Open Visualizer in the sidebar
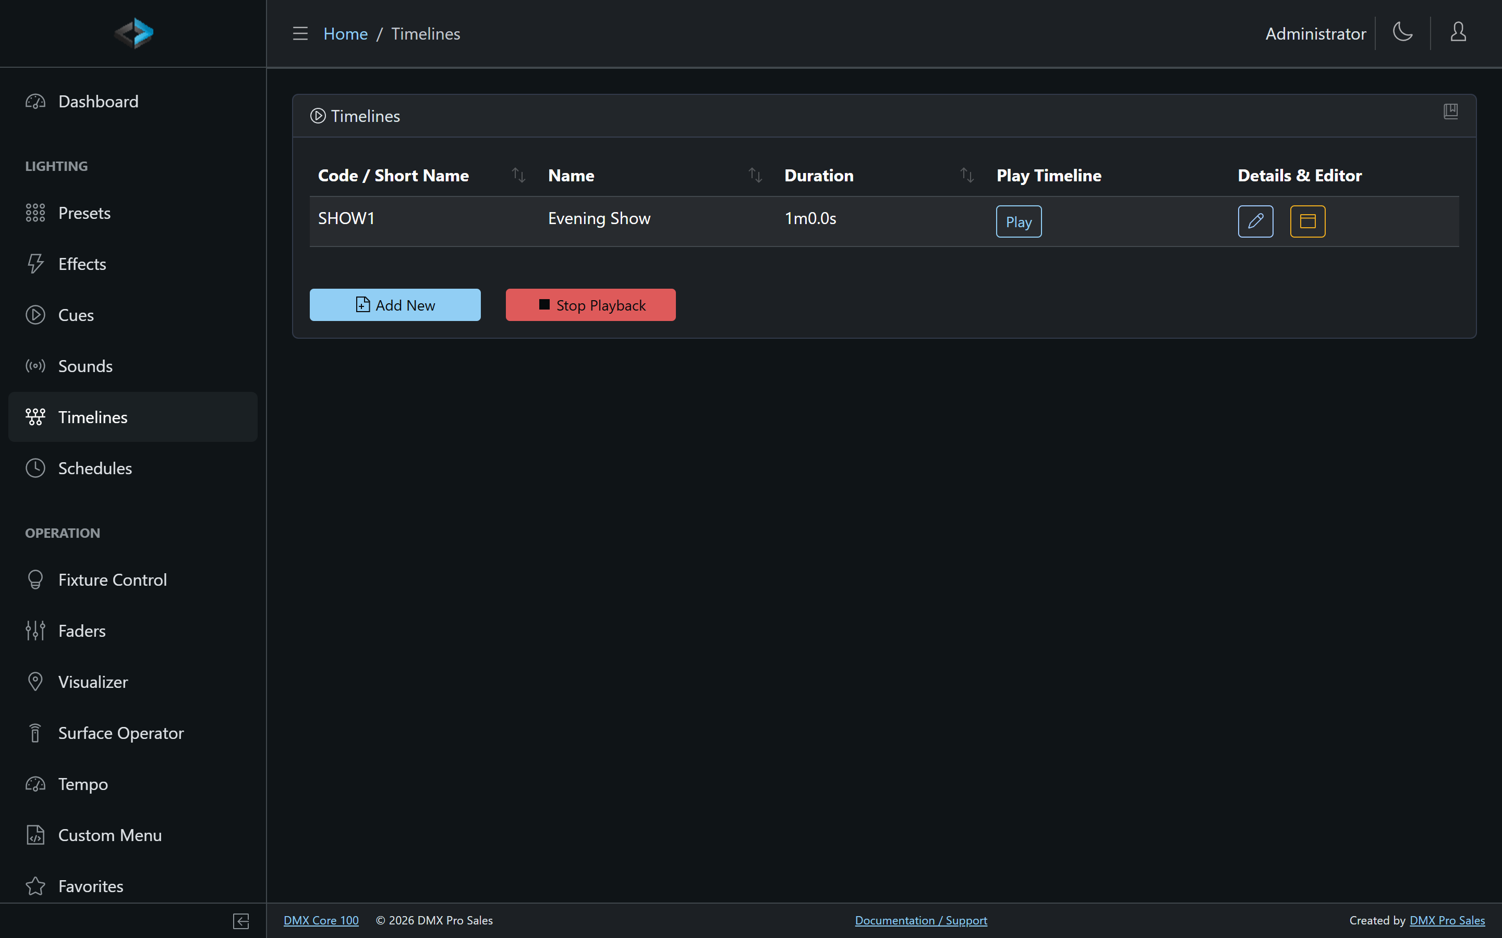This screenshot has height=938, width=1502. point(133,682)
